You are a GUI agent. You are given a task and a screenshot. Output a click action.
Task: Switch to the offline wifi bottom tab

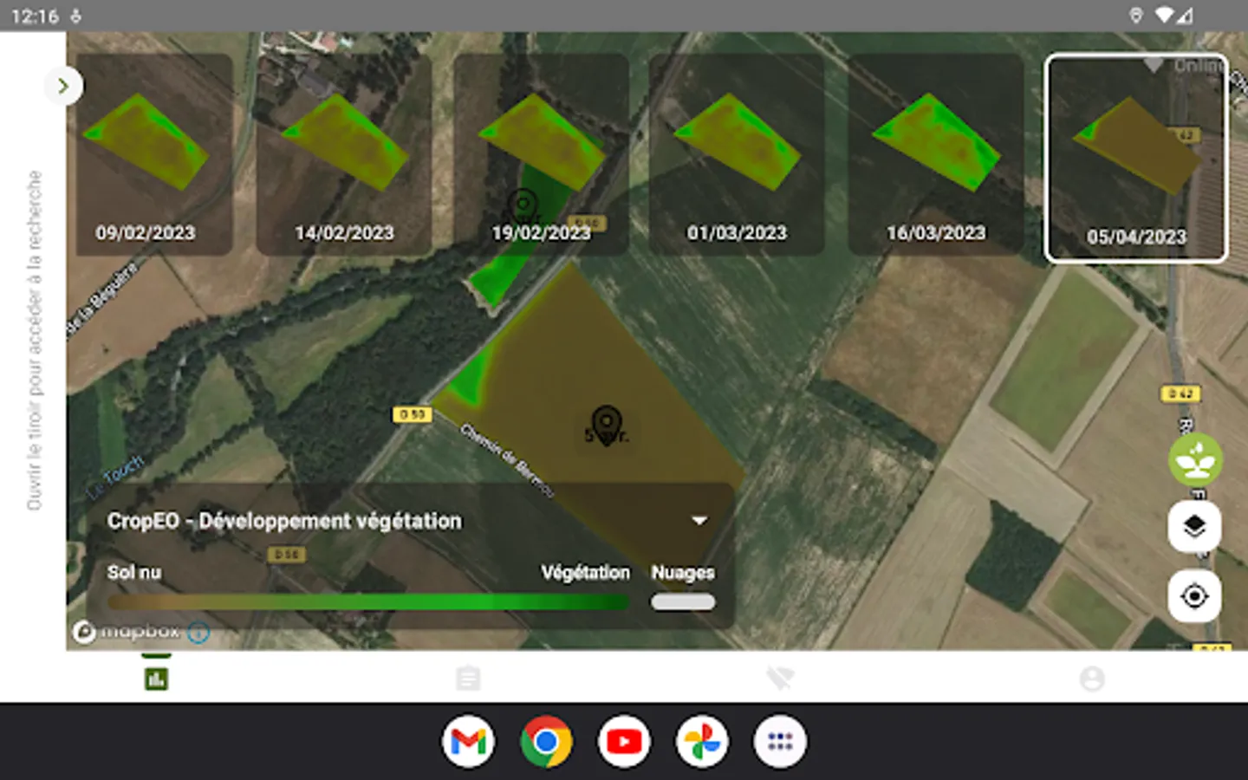pos(780,679)
